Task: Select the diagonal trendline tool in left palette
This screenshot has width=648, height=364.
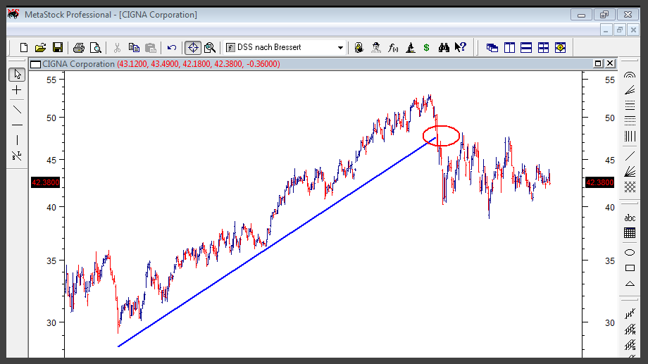Action: click(17, 110)
